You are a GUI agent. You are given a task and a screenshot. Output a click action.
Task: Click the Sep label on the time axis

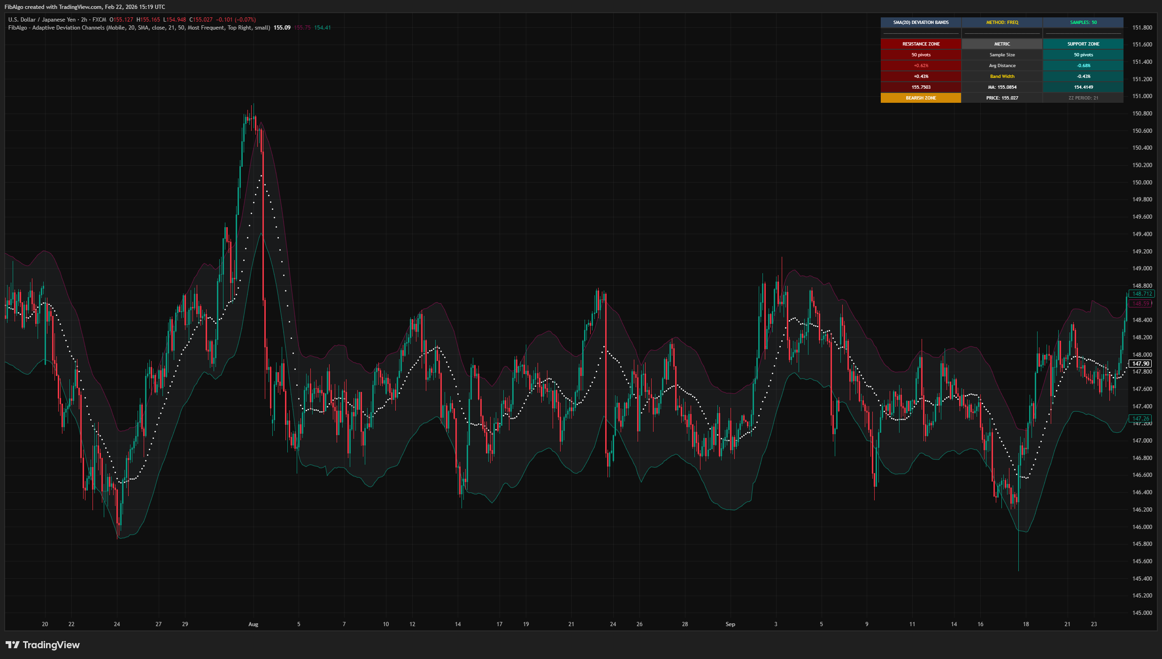coord(730,624)
